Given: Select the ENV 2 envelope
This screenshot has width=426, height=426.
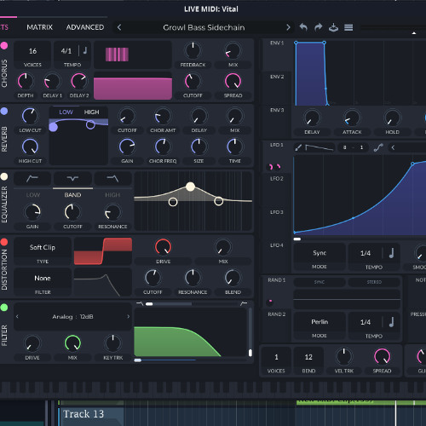Looking at the screenshot, I should coord(277,77).
